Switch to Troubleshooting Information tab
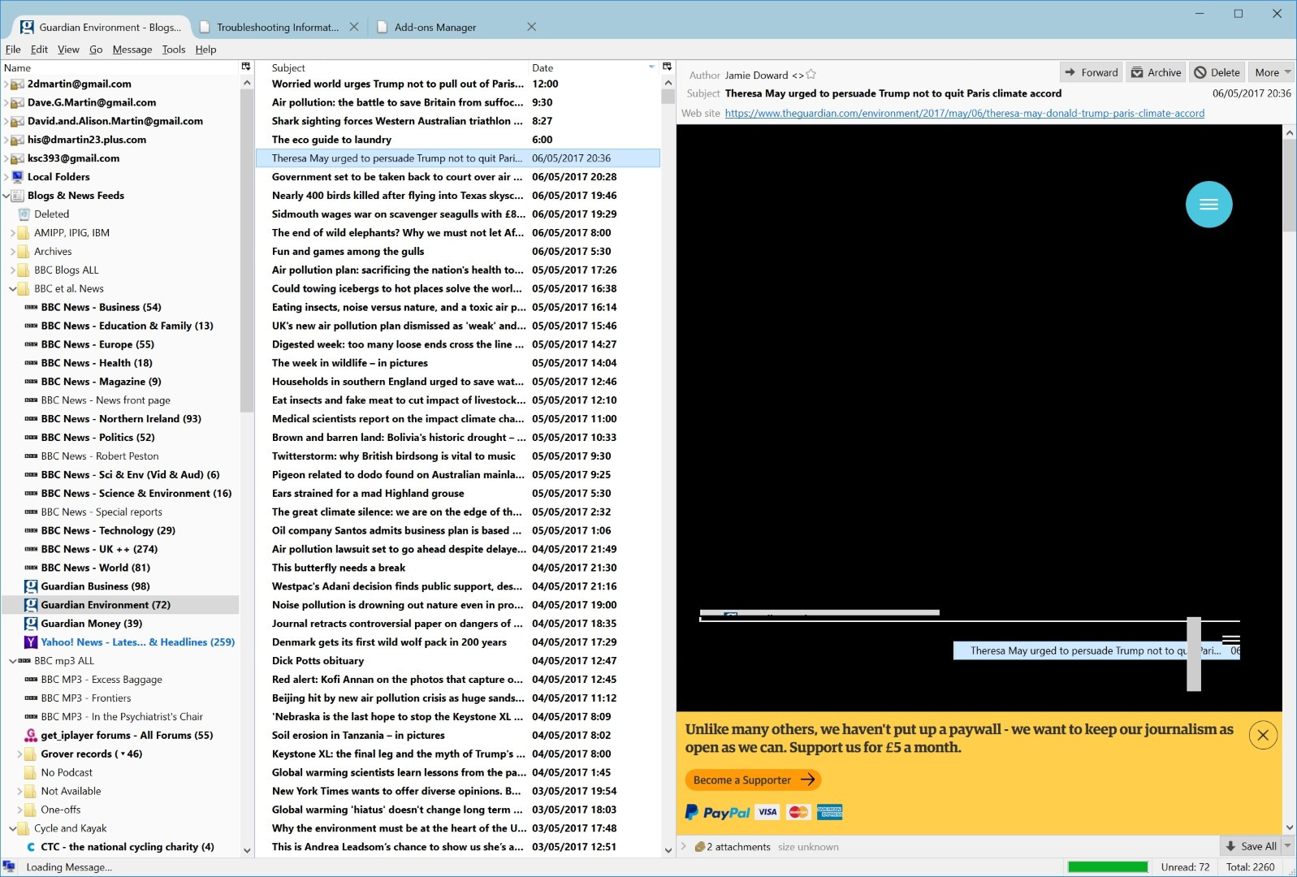 click(278, 27)
